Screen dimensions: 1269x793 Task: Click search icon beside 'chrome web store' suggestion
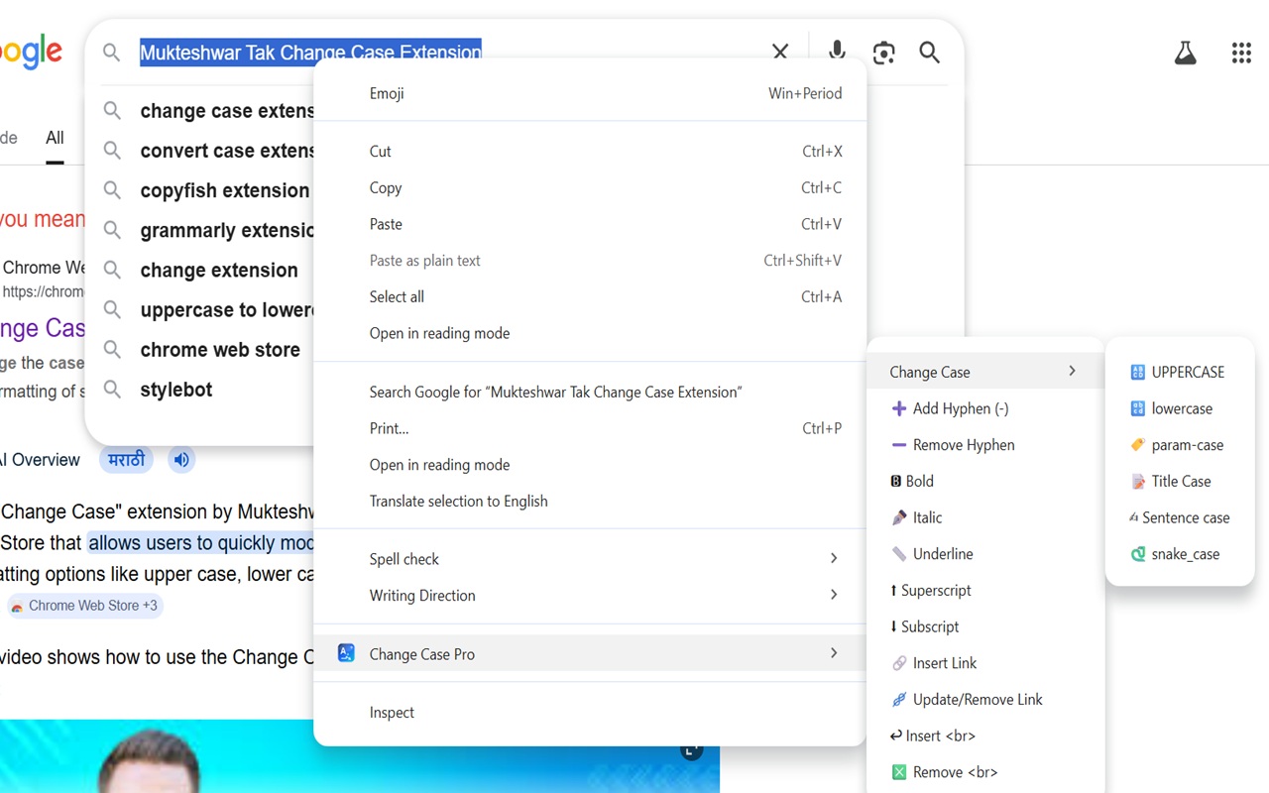coord(112,350)
